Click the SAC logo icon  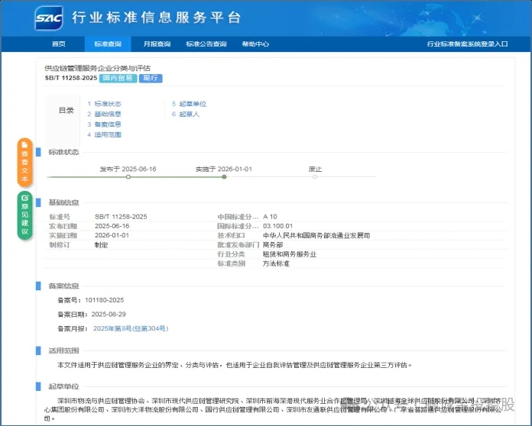(48, 18)
